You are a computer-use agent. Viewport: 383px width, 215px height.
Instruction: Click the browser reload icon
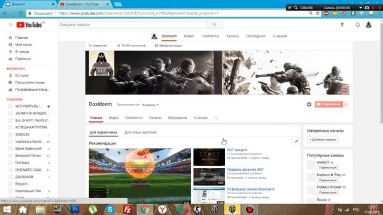(x=21, y=13)
